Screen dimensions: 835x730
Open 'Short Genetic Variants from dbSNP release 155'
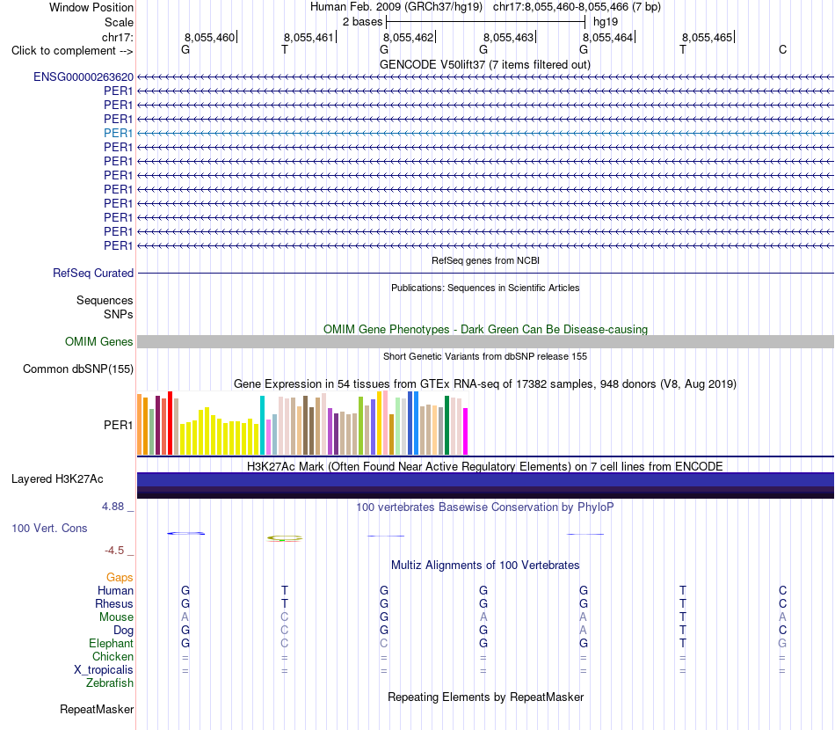click(x=485, y=356)
